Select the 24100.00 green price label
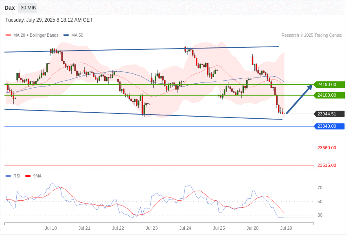 tap(329, 95)
